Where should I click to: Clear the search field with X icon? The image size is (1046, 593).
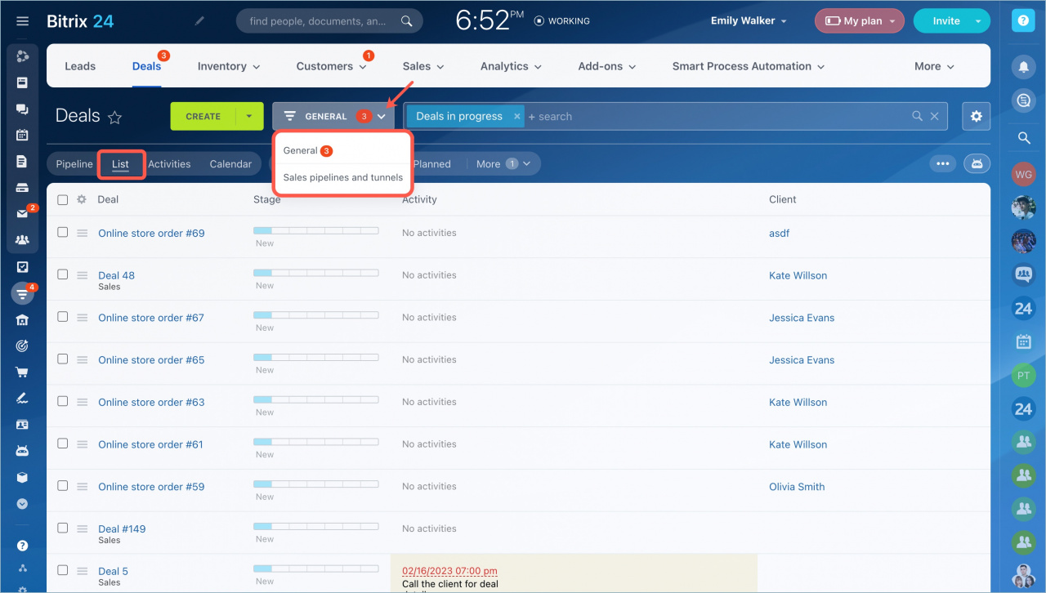(935, 117)
